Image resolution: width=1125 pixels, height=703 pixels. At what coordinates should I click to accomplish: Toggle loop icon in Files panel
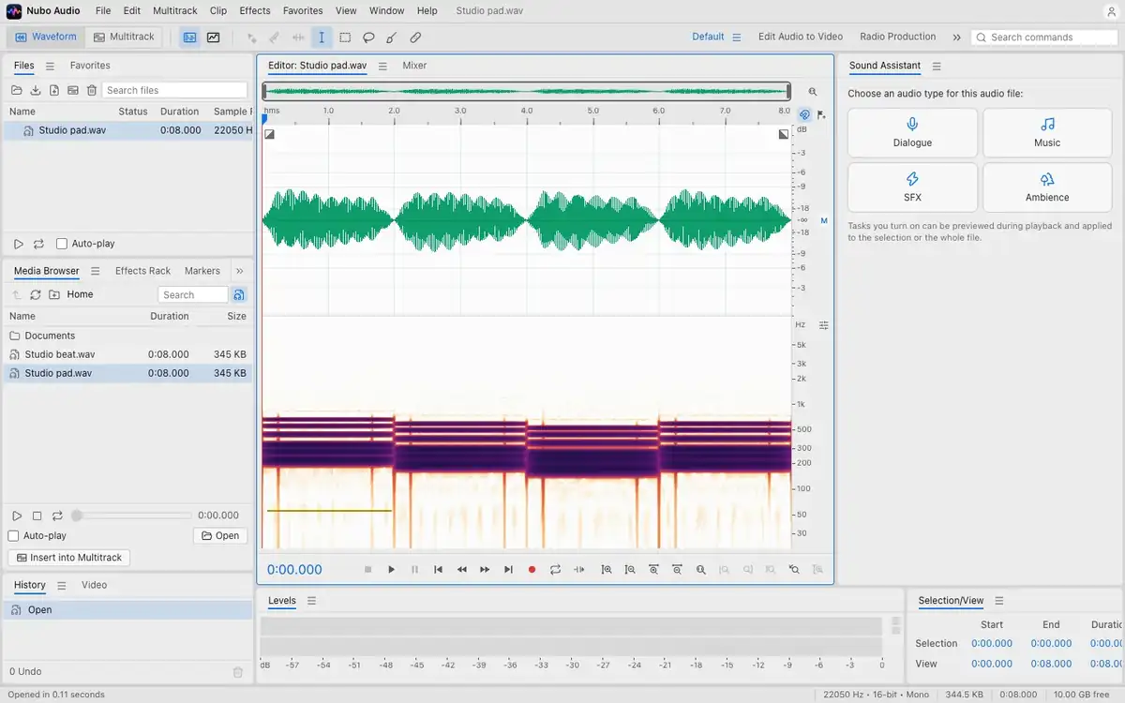click(x=38, y=244)
